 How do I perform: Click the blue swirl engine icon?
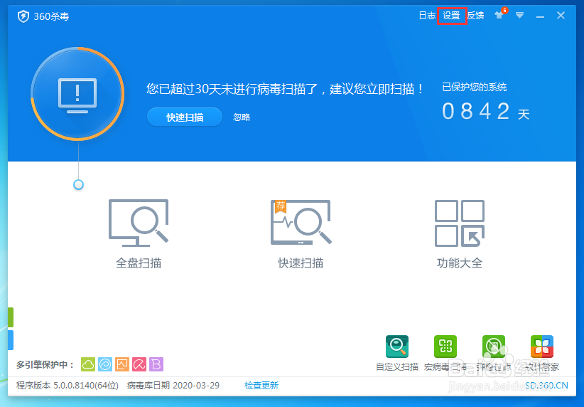(105, 364)
